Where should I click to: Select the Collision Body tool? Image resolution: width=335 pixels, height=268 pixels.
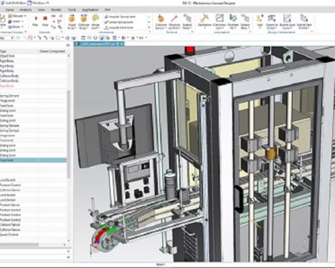tap(84, 22)
